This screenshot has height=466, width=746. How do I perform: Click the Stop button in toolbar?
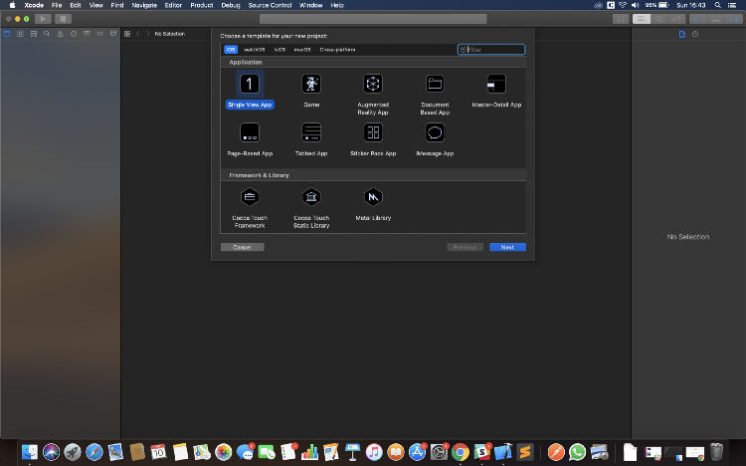point(63,19)
